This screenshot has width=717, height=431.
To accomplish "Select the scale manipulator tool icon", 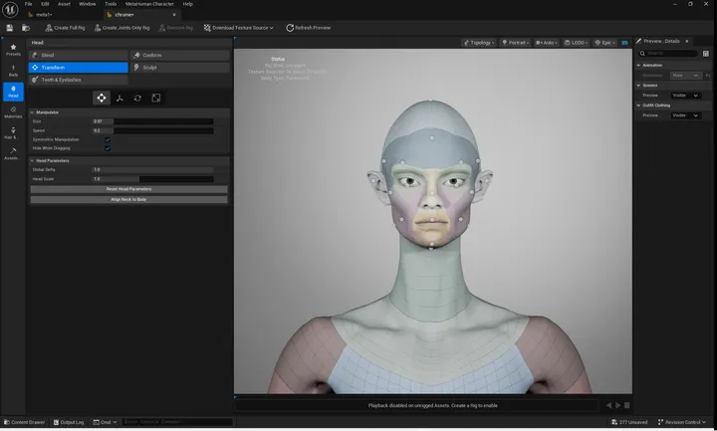I will pos(156,98).
